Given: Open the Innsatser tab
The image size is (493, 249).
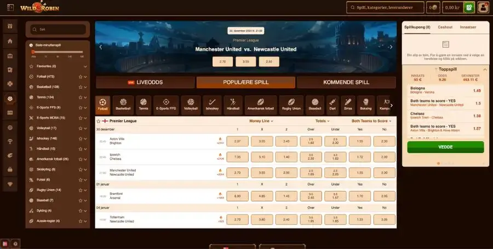Looking at the screenshot, I should tap(468, 27).
